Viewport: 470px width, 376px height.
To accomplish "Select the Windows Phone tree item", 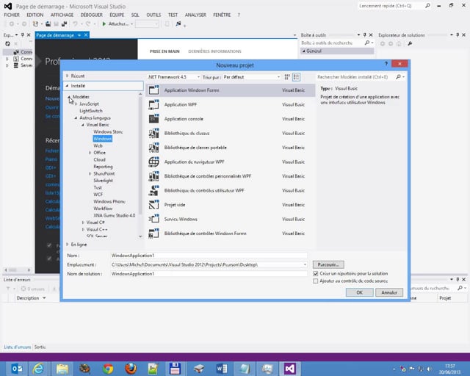I will (109, 201).
